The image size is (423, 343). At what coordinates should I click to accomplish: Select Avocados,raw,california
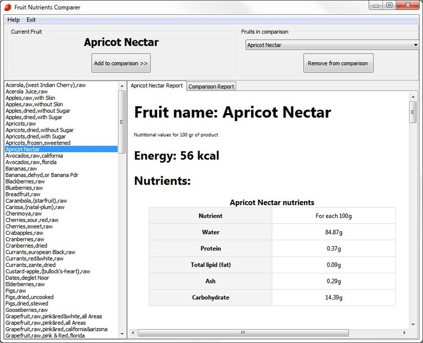coord(61,156)
